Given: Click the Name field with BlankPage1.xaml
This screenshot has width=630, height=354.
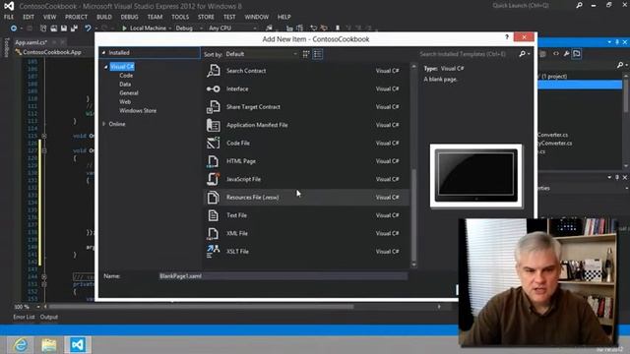Looking at the screenshot, I should point(283,276).
